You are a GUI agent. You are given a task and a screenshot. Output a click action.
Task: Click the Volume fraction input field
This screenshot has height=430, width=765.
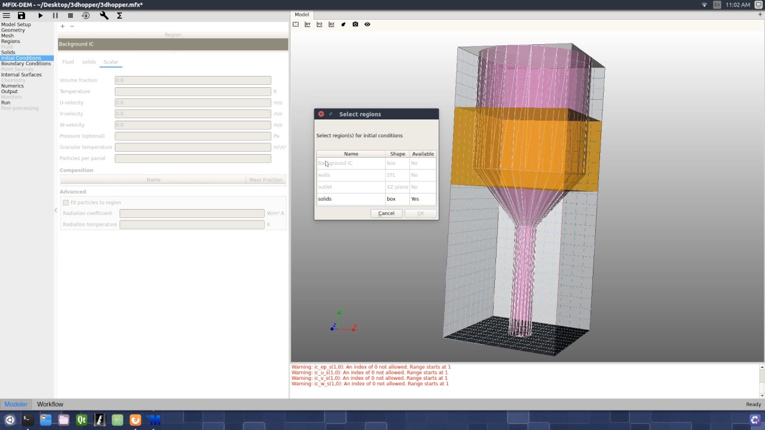click(x=192, y=80)
